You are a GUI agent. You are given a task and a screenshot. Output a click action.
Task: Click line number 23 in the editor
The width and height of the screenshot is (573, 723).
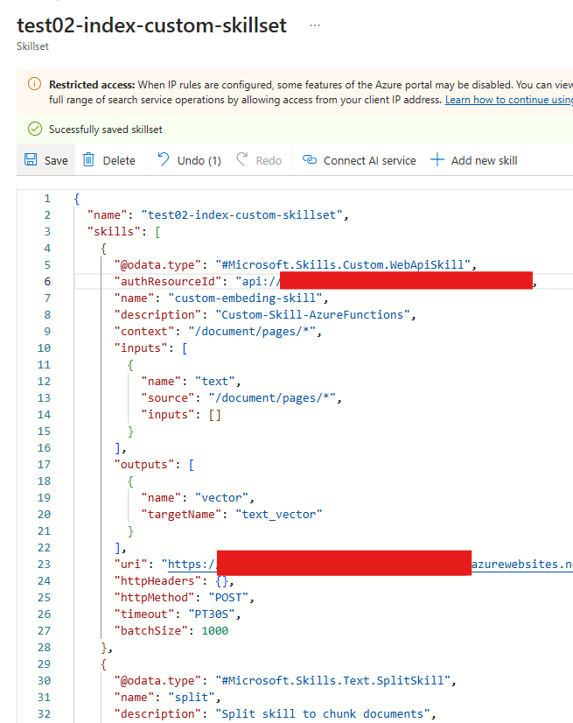[44, 563]
